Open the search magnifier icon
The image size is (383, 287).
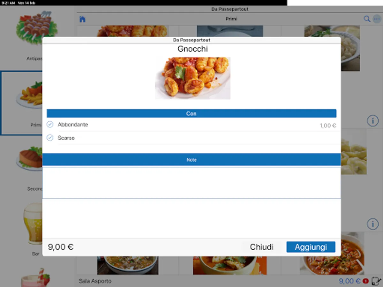[367, 19]
